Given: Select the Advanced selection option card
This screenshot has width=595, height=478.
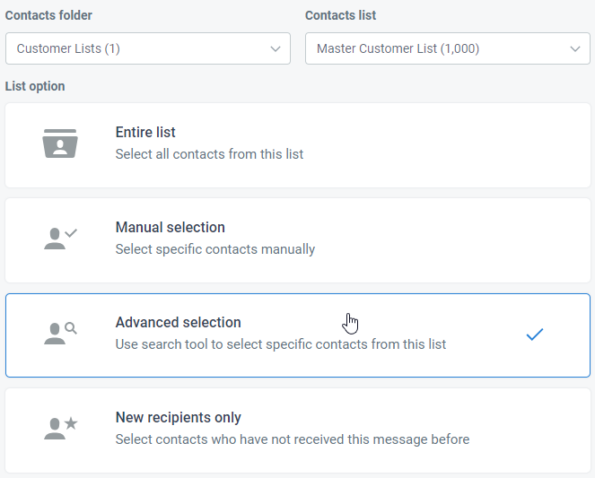Looking at the screenshot, I should (x=298, y=335).
